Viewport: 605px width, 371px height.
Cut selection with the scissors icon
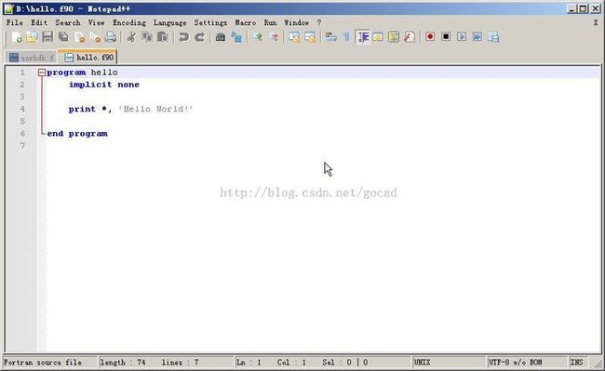[x=131, y=37]
